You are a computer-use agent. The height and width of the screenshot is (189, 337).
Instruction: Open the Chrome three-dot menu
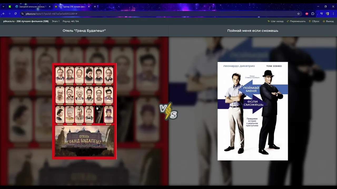[x=333, y=14]
